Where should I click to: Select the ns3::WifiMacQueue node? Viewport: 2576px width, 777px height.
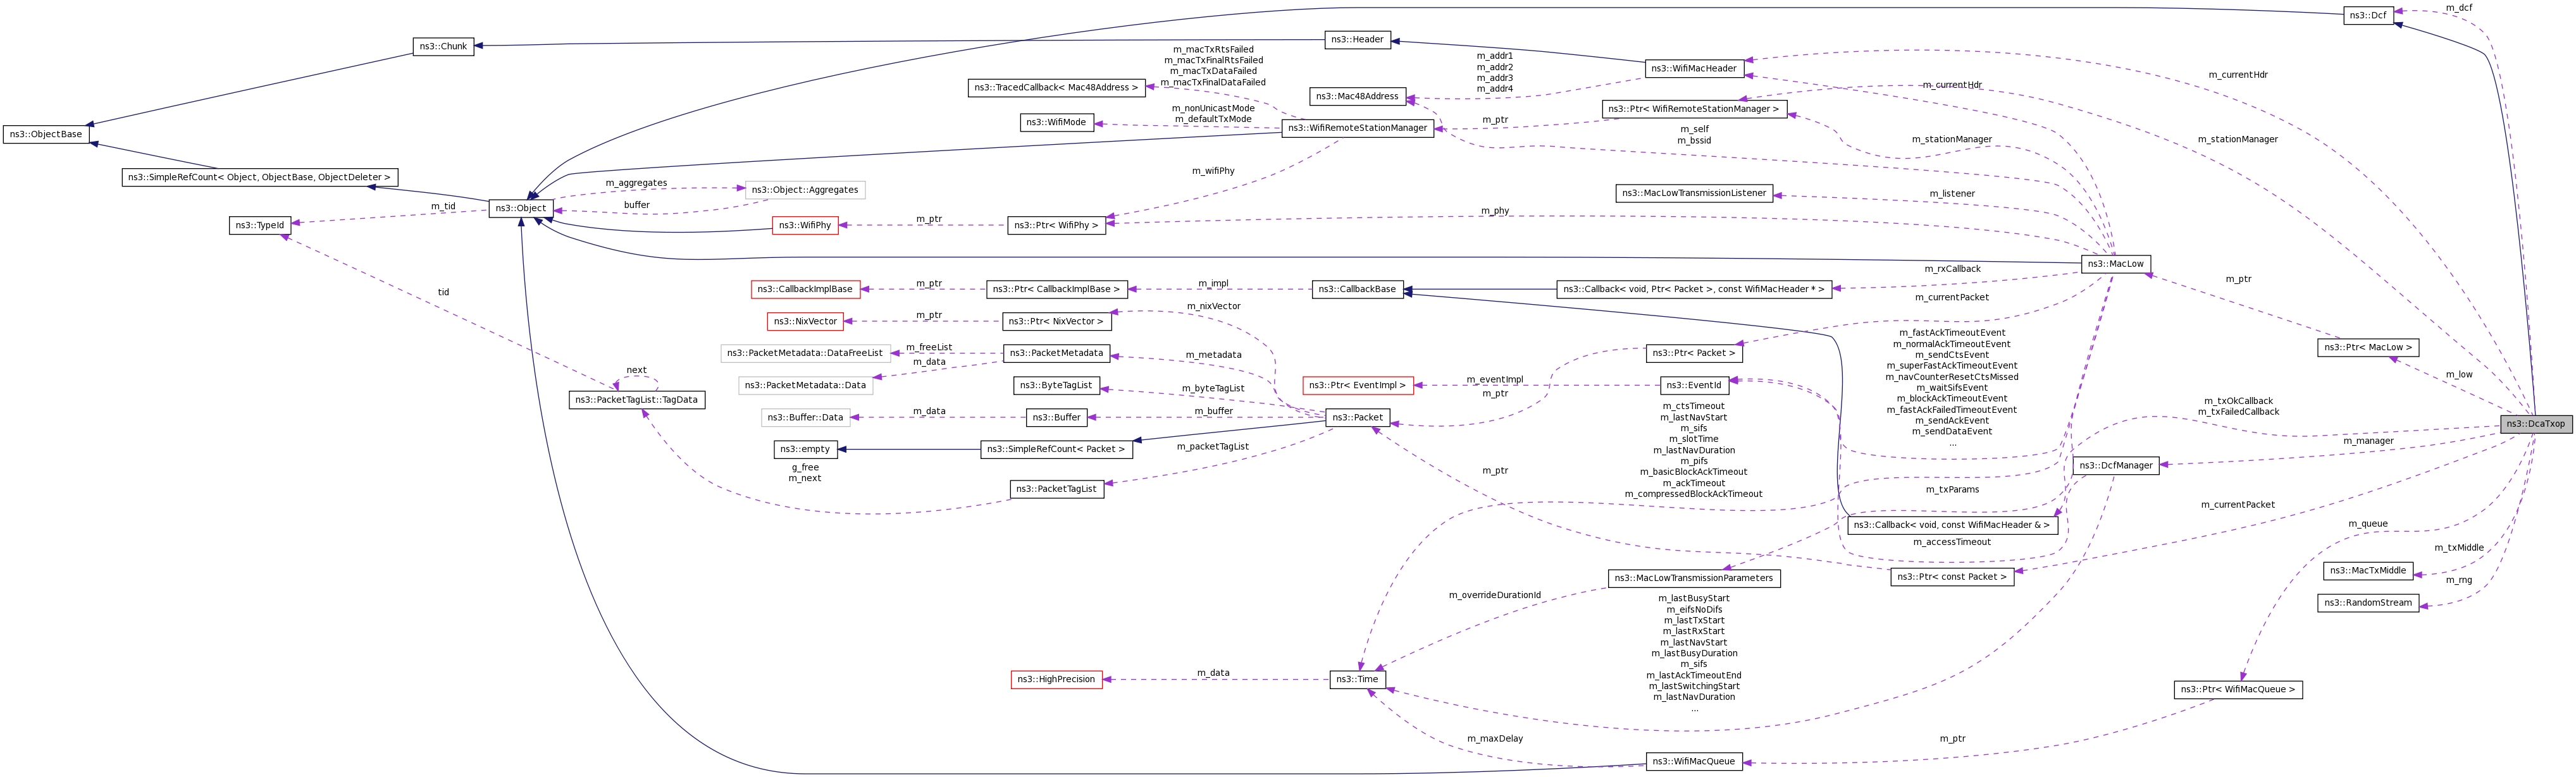click(1694, 762)
